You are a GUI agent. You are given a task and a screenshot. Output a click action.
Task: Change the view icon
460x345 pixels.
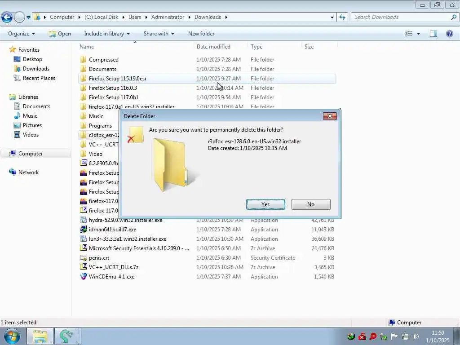coord(408,34)
